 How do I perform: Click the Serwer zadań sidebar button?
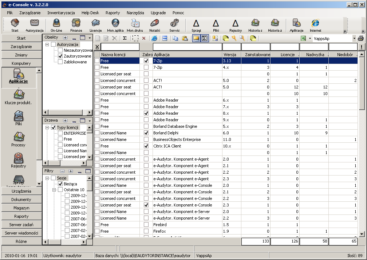point(21,225)
